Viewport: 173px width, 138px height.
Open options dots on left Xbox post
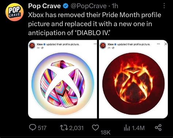pyautogui.click(x=95, y=44)
